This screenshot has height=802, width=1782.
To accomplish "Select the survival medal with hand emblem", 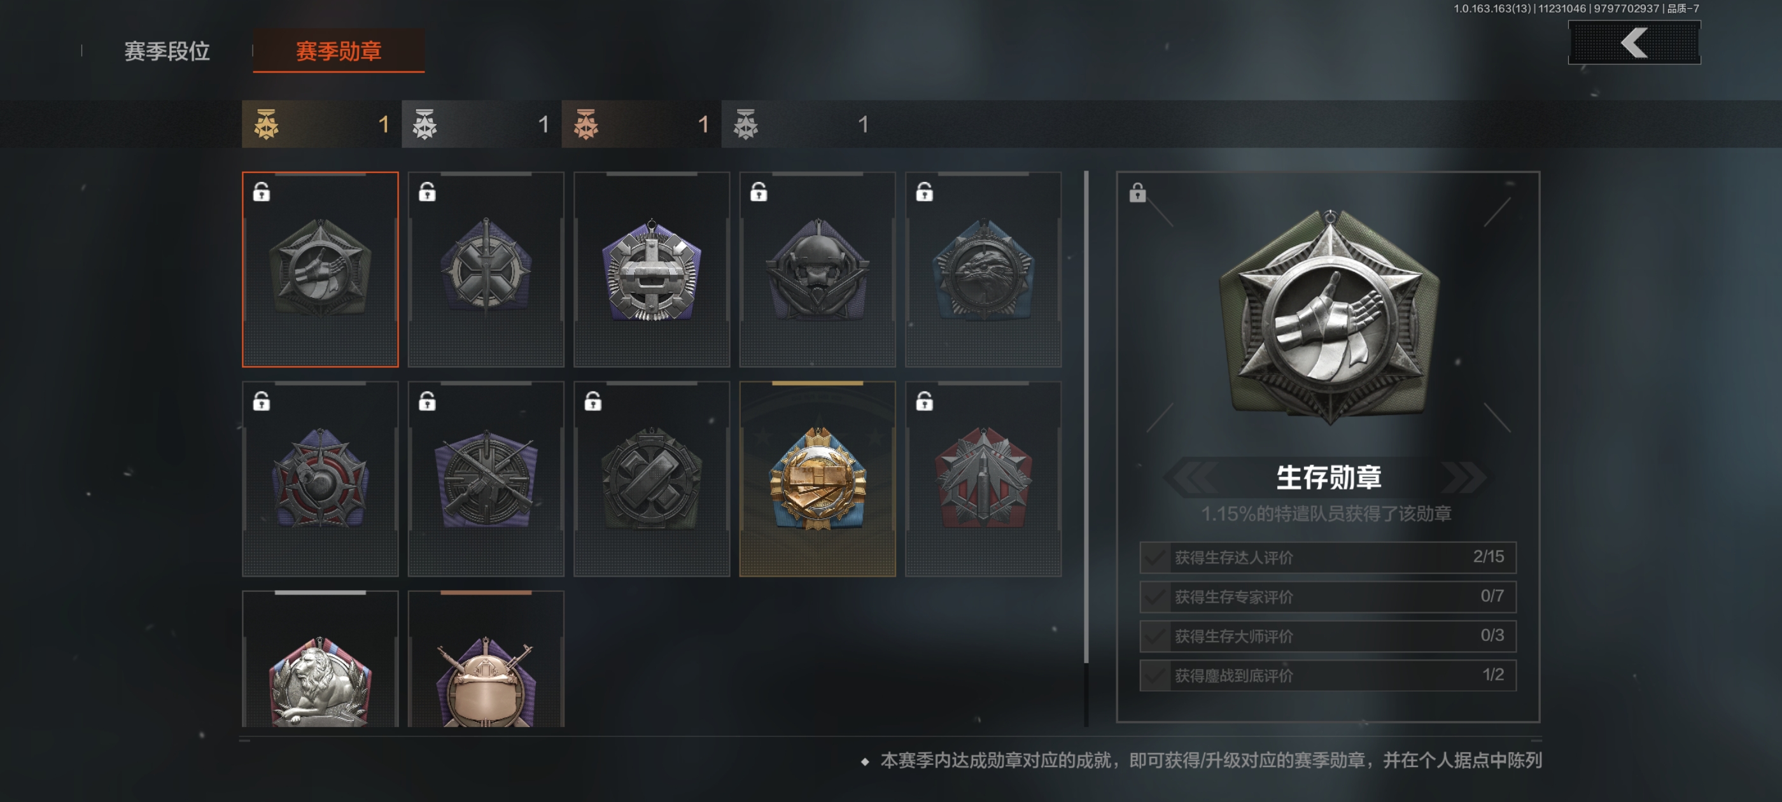I will pyautogui.click(x=320, y=269).
